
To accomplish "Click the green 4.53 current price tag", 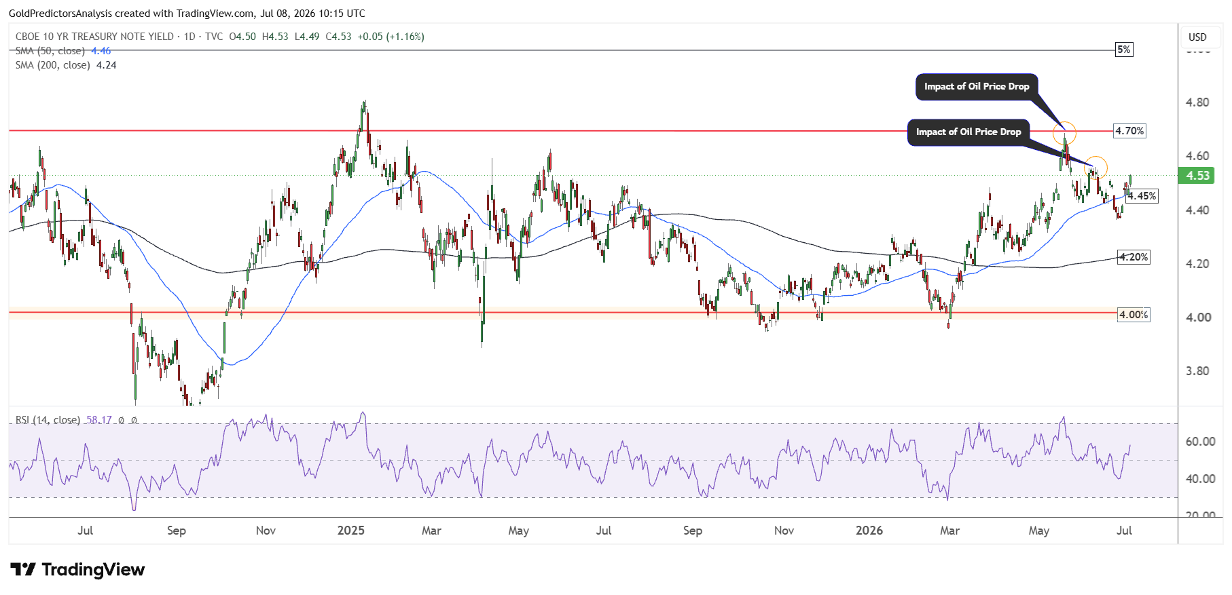I will (1197, 176).
